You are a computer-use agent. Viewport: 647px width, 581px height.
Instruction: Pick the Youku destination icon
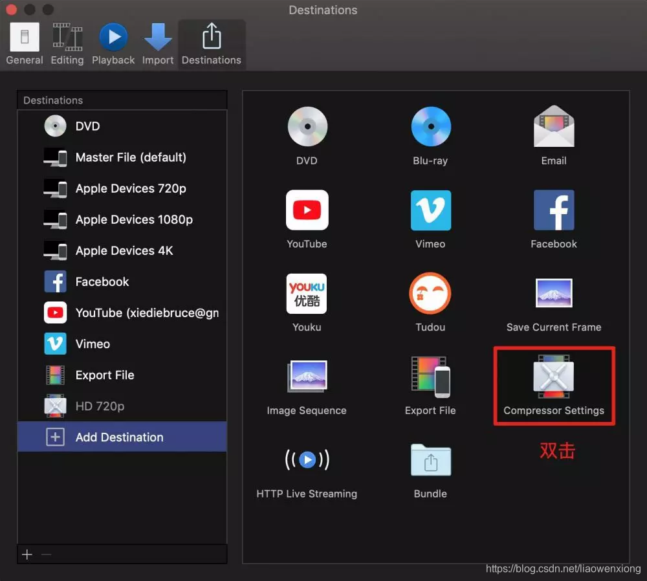pos(307,293)
